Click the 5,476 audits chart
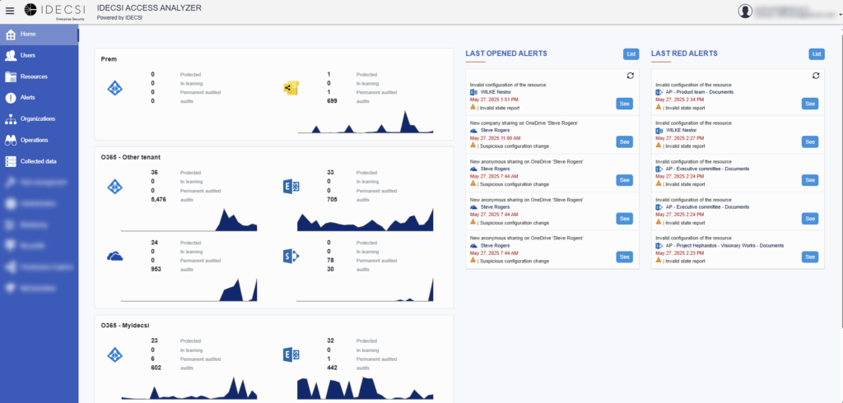Screen dimensions: 843x403 tap(189, 220)
